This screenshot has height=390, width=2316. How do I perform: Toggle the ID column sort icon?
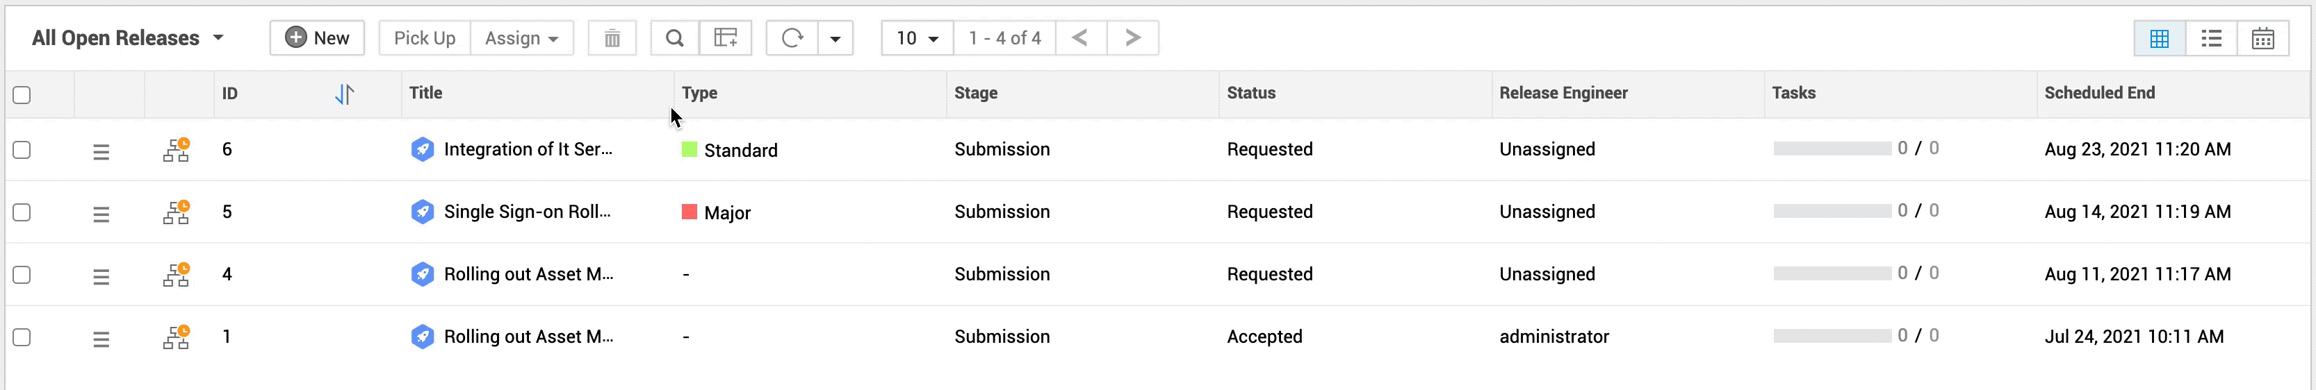(x=344, y=94)
